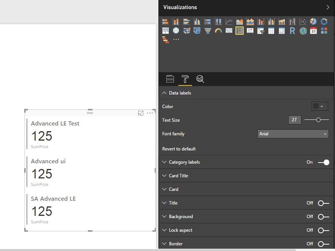Select the funnel chart visual
335x251 pixels.
[207, 31]
